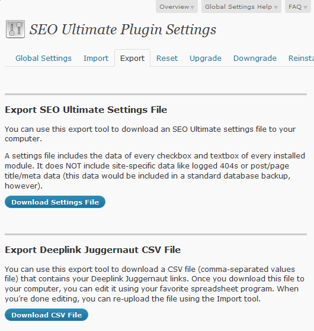The image size is (314, 331).
Task: Click paragraph starting "A settings file includes"
Action: pos(155,171)
